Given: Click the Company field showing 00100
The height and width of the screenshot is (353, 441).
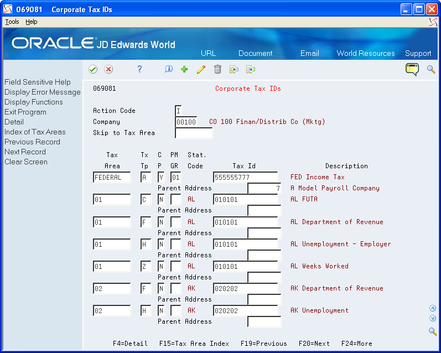Looking at the screenshot, I should 186,122.
